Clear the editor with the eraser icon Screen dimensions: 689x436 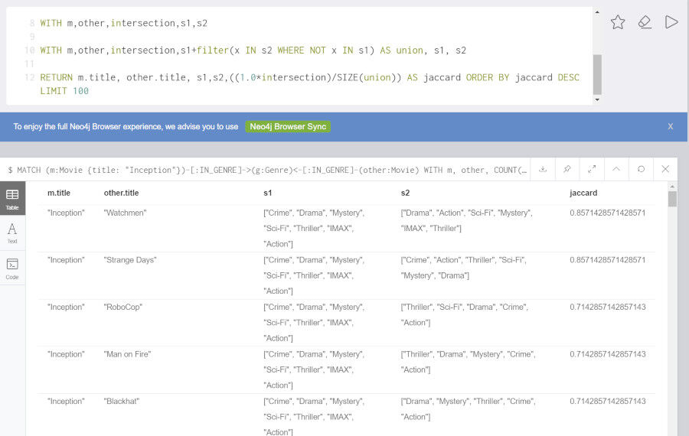click(645, 22)
